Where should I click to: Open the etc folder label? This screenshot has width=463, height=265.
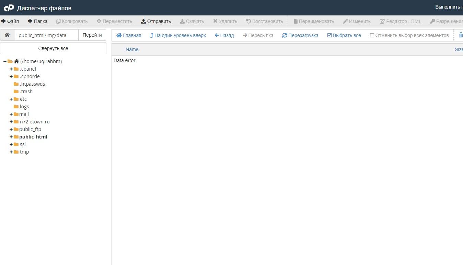(23, 99)
